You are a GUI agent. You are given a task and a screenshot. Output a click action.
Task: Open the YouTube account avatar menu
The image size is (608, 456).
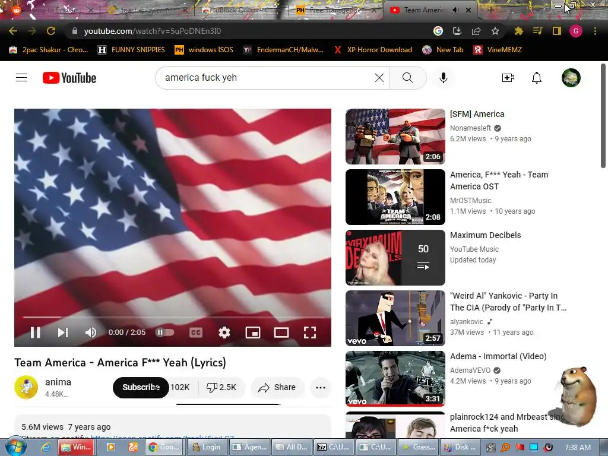coord(571,78)
